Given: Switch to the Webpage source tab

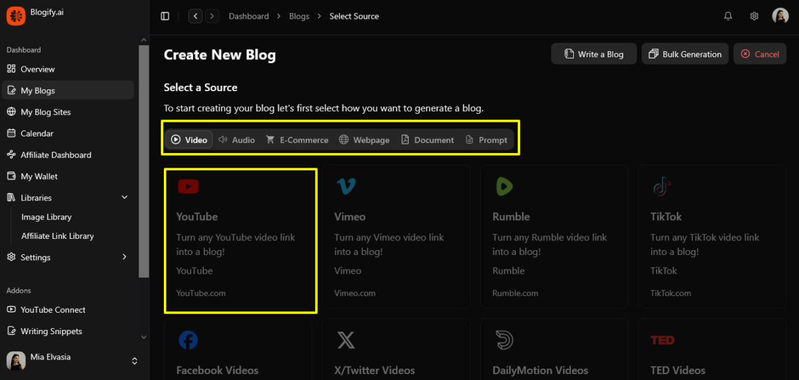Looking at the screenshot, I should point(364,140).
